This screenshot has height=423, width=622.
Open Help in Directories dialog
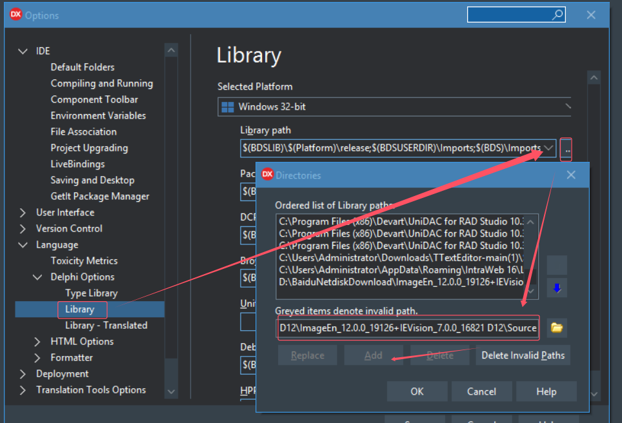click(547, 391)
